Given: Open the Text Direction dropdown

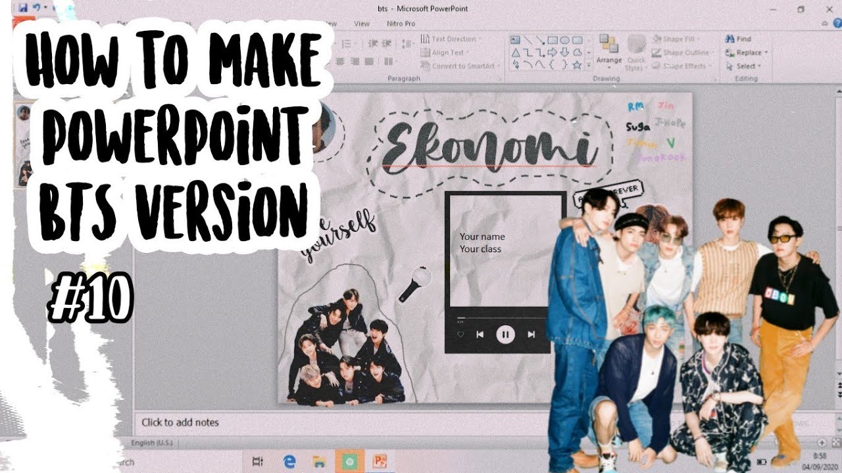Looking at the screenshot, I should point(451,39).
